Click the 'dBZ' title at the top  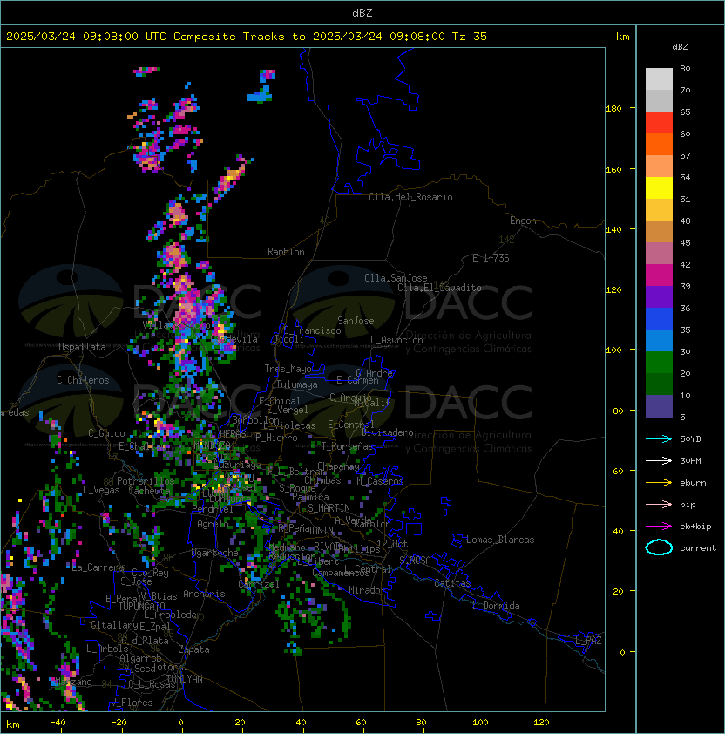point(362,13)
